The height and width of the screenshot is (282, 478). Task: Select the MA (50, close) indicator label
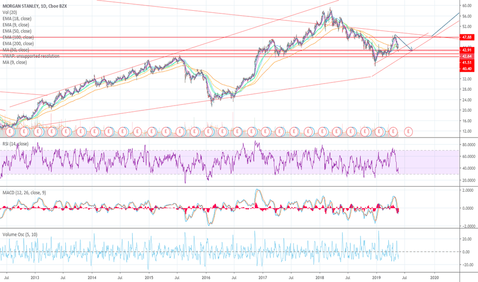coord(15,50)
